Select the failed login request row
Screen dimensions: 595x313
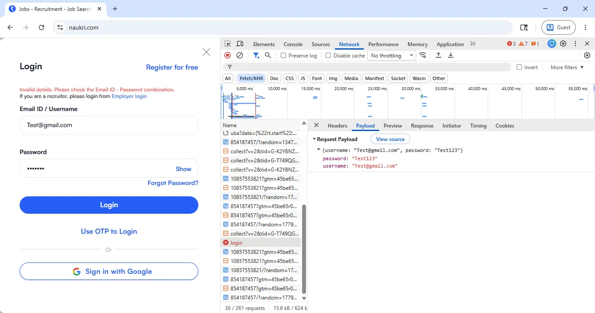pos(261,243)
